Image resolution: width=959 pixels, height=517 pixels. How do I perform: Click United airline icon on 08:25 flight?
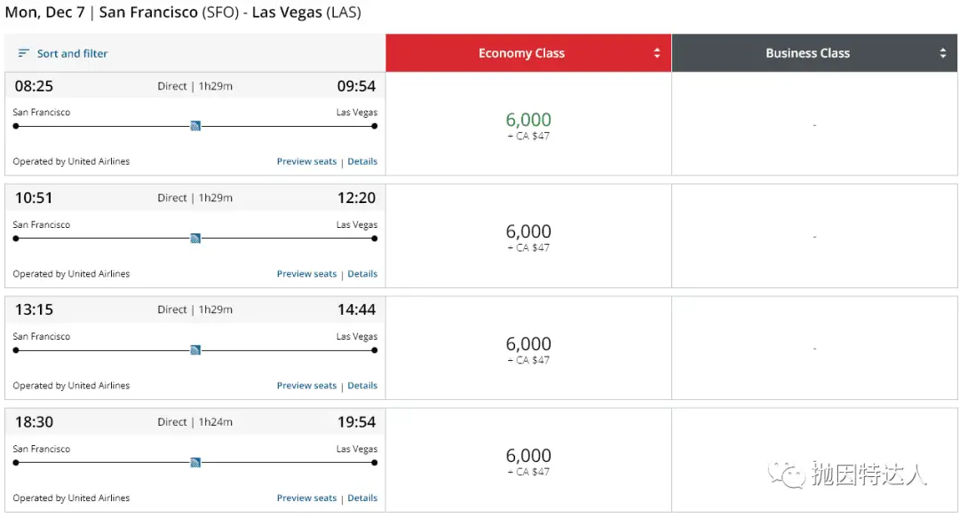195,126
